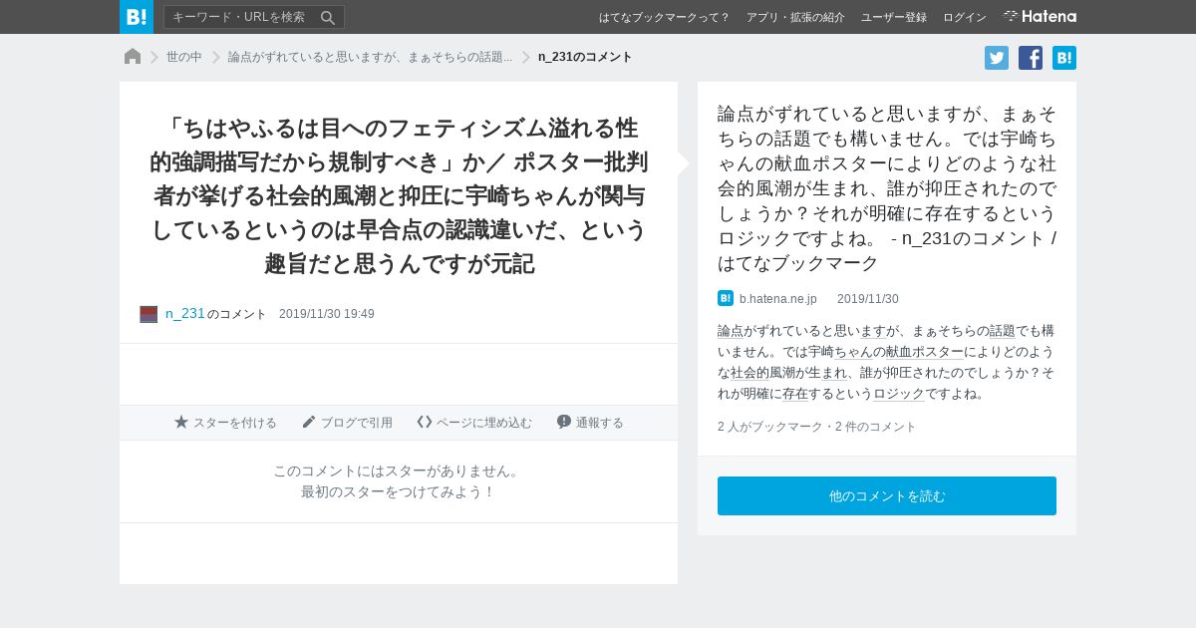Open the 論点 keyword link in description
Image resolution: width=1196 pixels, height=628 pixels.
click(731, 330)
